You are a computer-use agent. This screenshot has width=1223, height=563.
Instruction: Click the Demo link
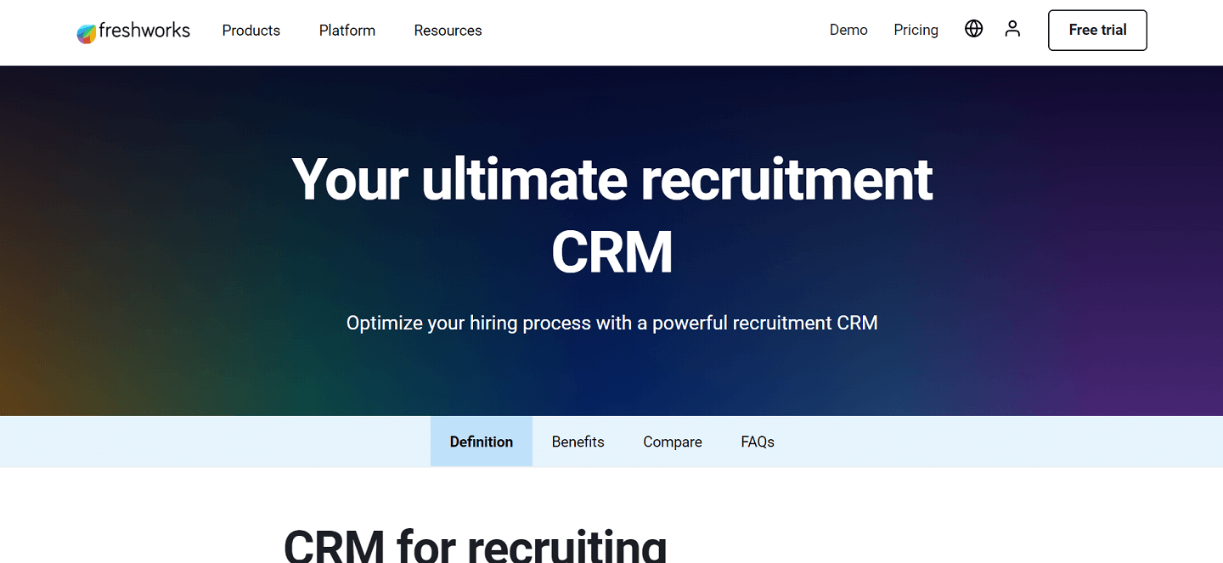[x=848, y=30]
